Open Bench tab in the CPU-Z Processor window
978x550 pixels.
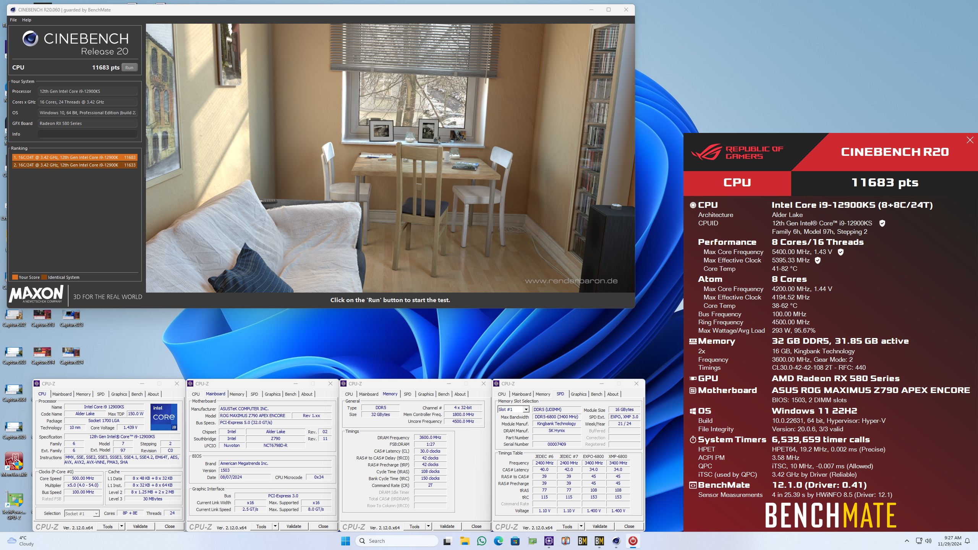137,394
